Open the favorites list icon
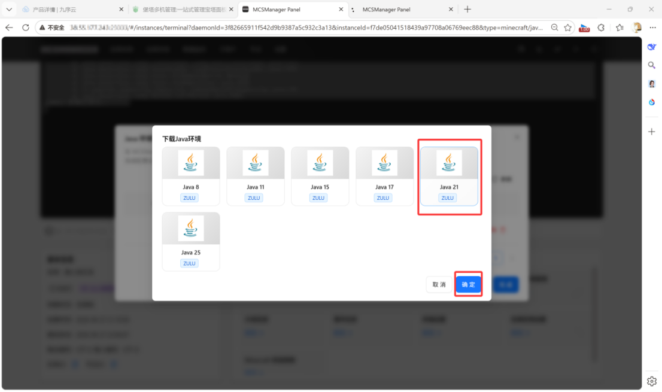The width and height of the screenshot is (662, 392). tap(620, 28)
